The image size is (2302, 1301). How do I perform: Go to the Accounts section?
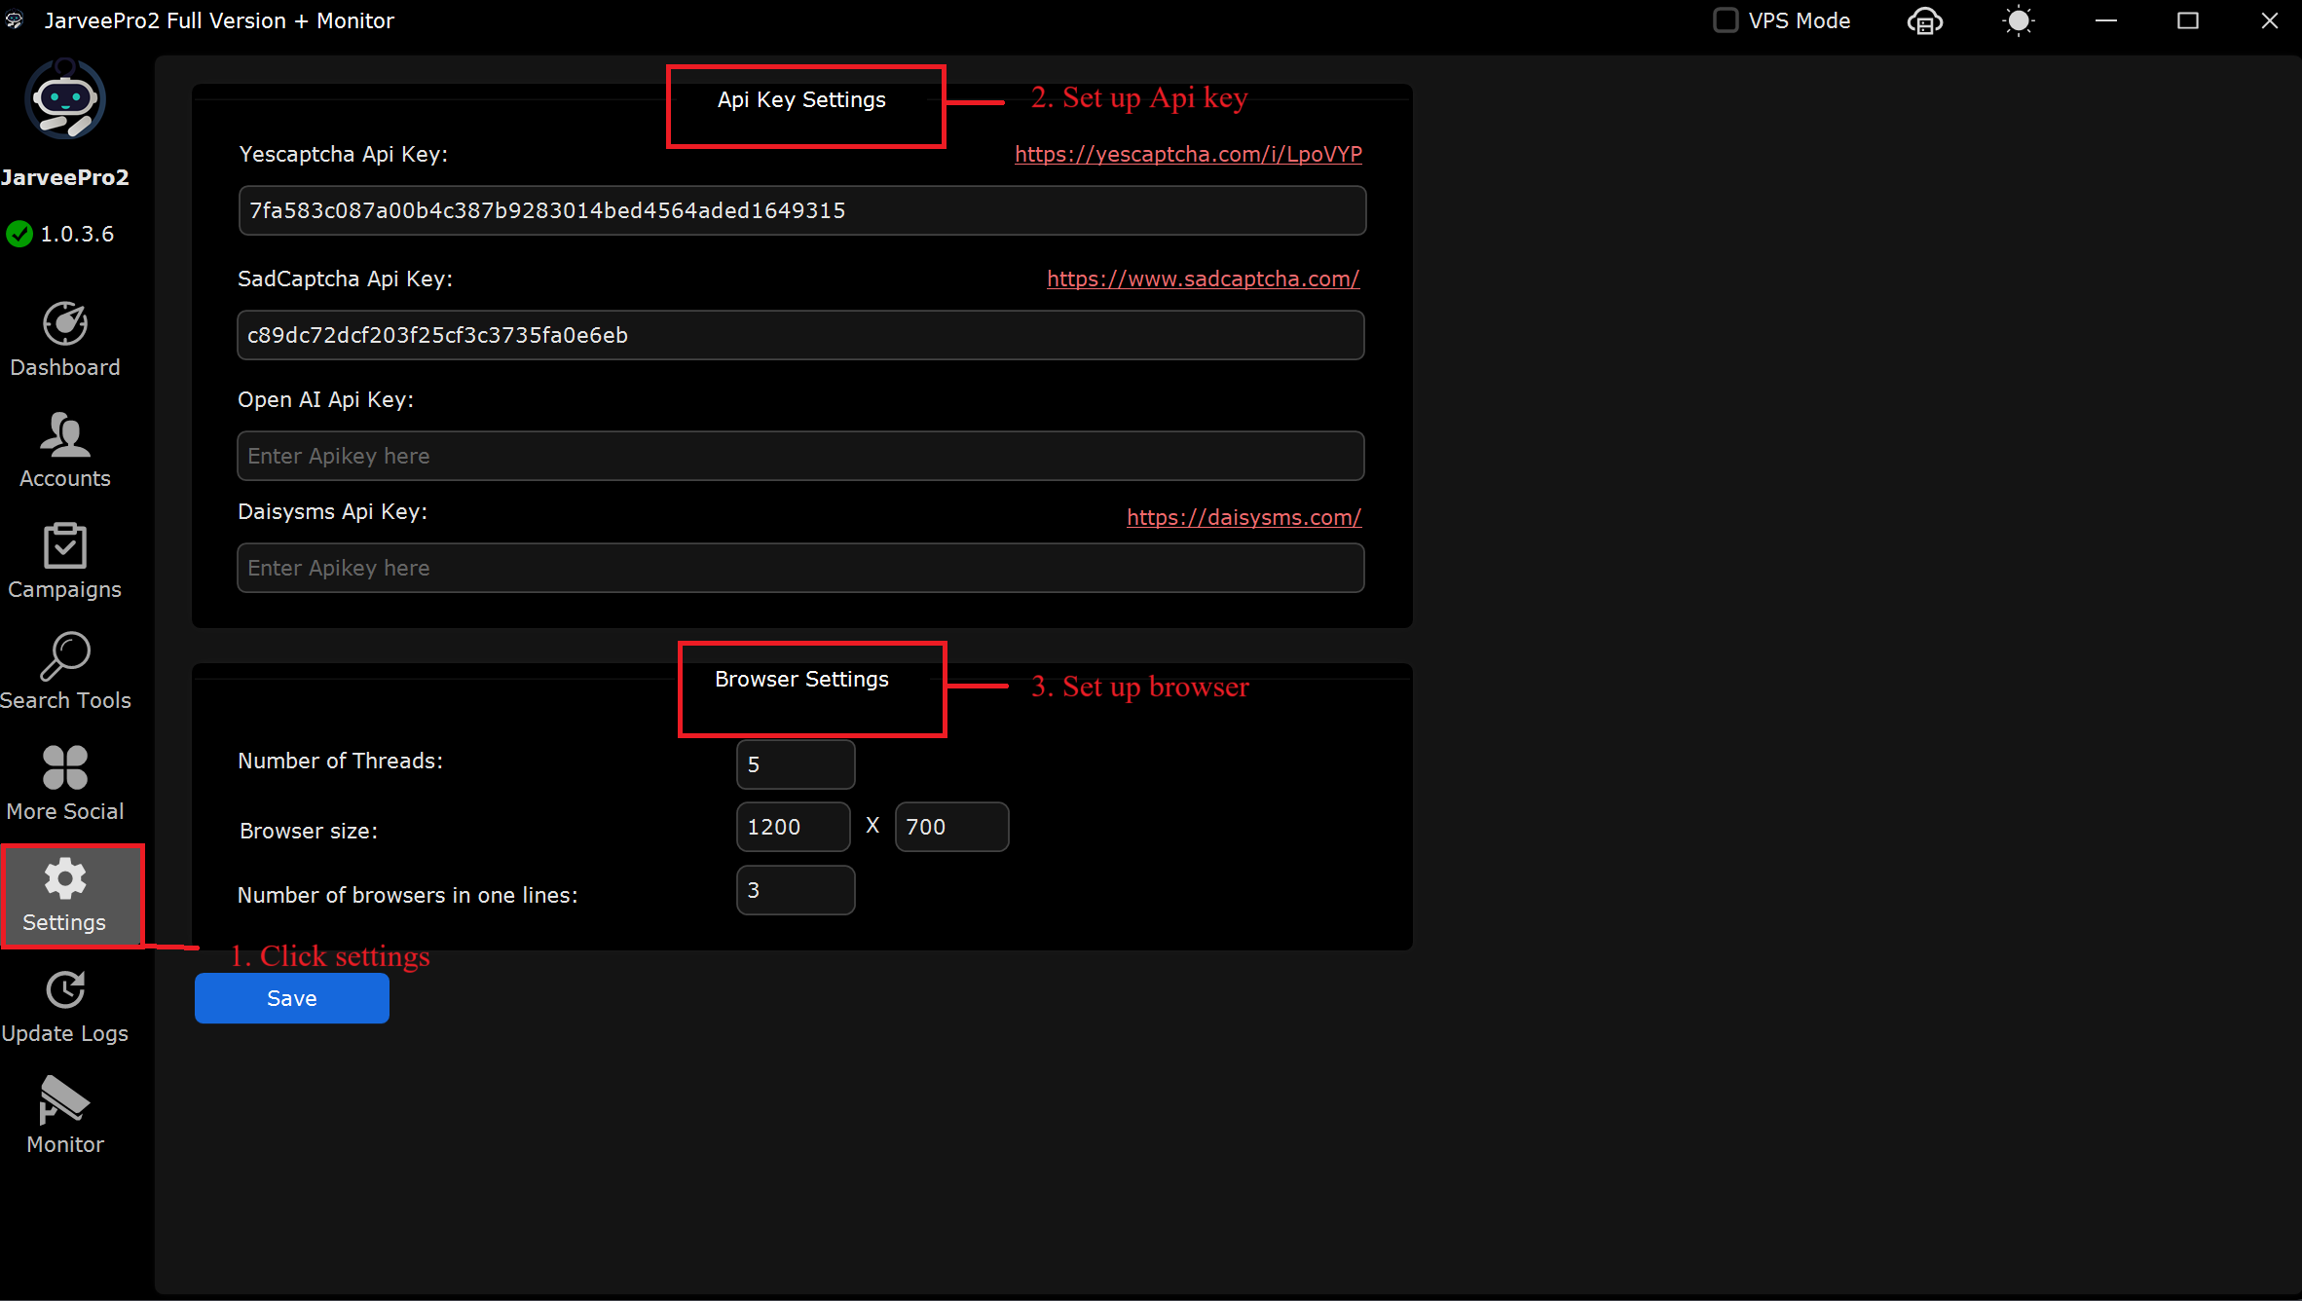coord(65,451)
